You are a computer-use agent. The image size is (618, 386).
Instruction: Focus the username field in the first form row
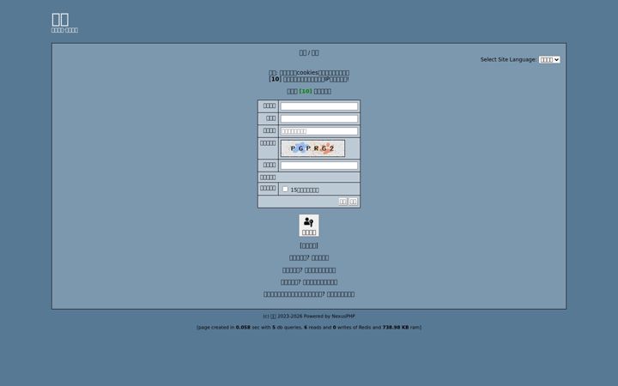pyautogui.click(x=319, y=106)
